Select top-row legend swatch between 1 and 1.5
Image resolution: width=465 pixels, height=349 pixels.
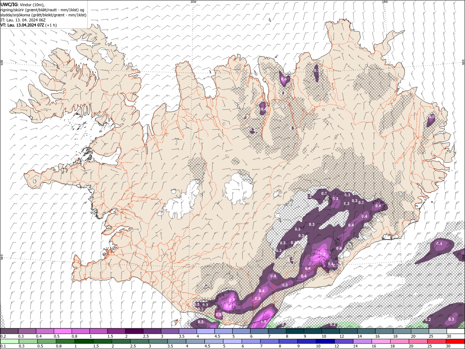coord(98,331)
